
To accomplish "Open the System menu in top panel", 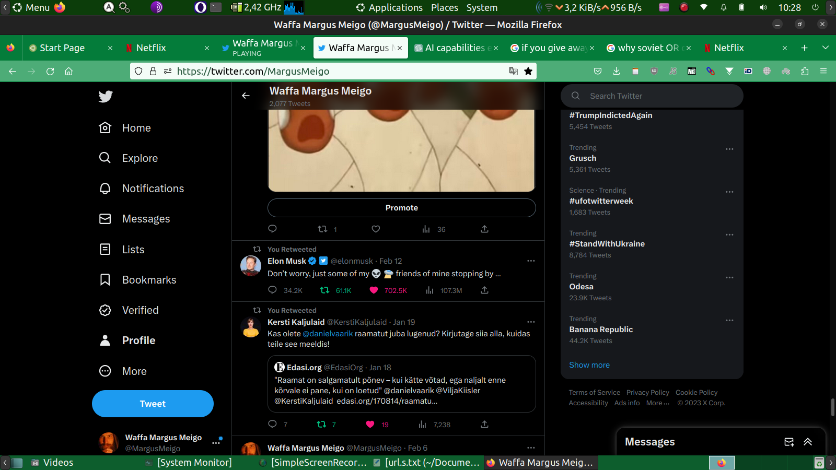I will coord(482,7).
